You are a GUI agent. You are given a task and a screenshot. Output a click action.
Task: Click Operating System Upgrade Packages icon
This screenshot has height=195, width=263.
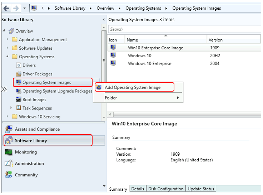[x=19, y=91]
